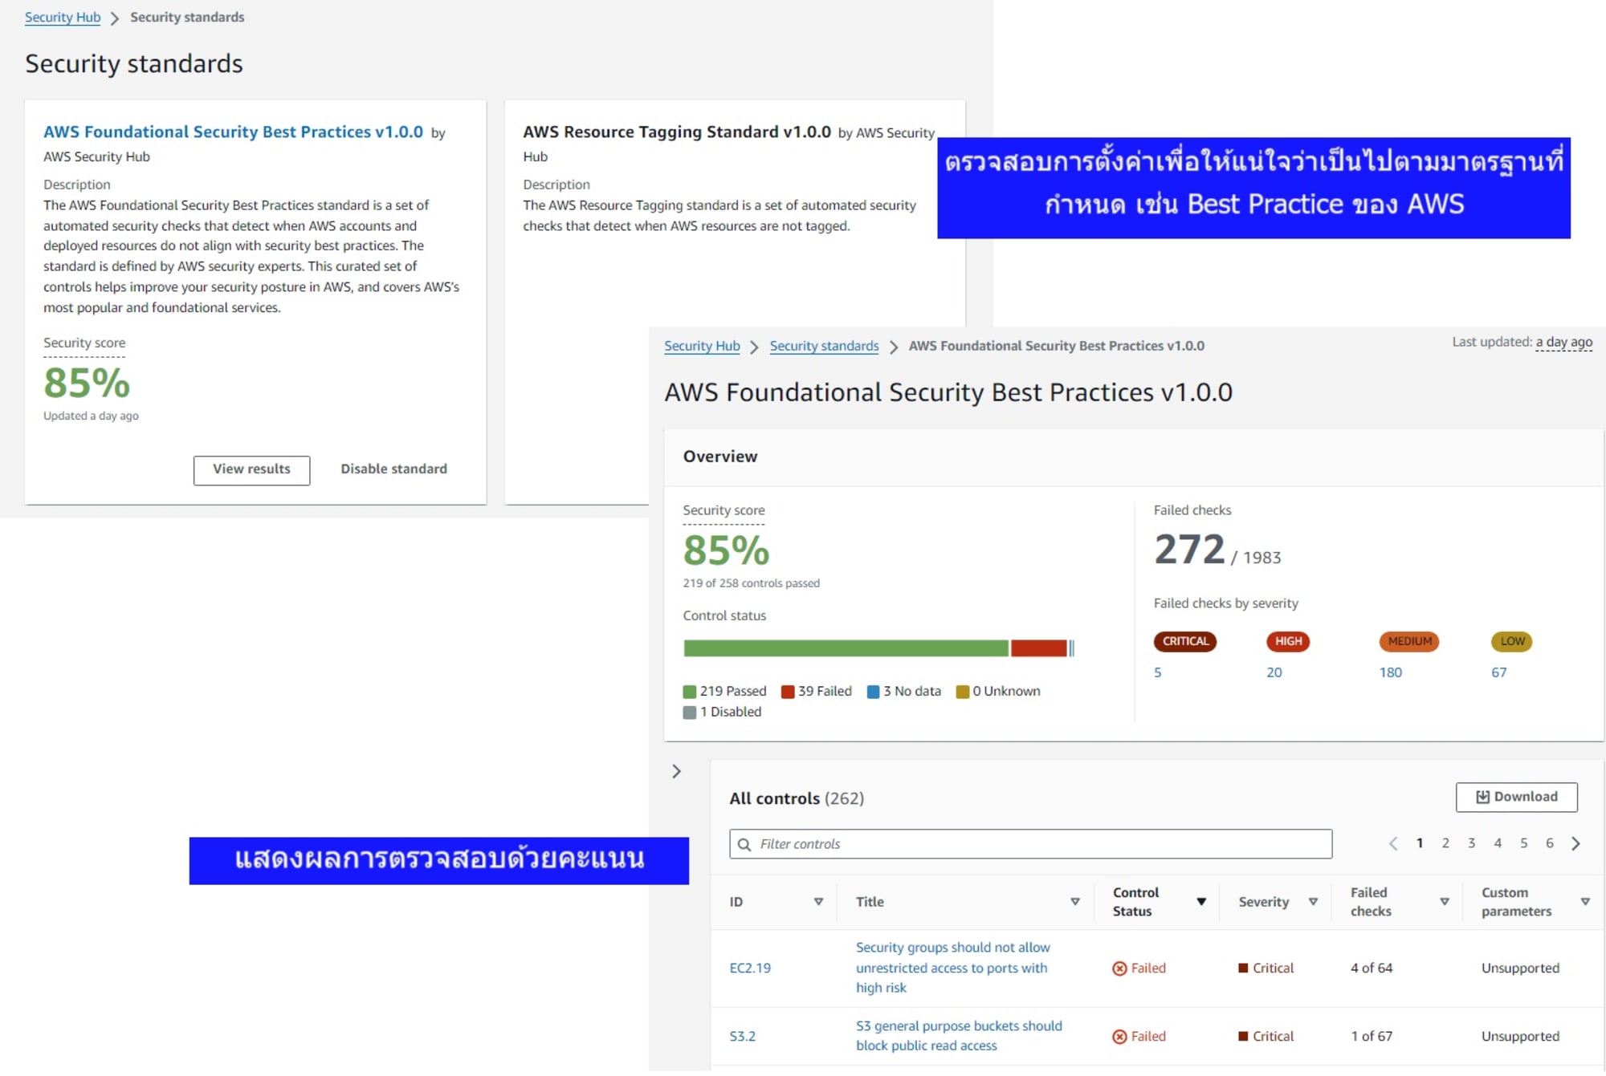Viewport: 1606px width, 1076px height.
Task: Open 'S3 general purpose buckets should block' title
Action: click(x=959, y=1036)
